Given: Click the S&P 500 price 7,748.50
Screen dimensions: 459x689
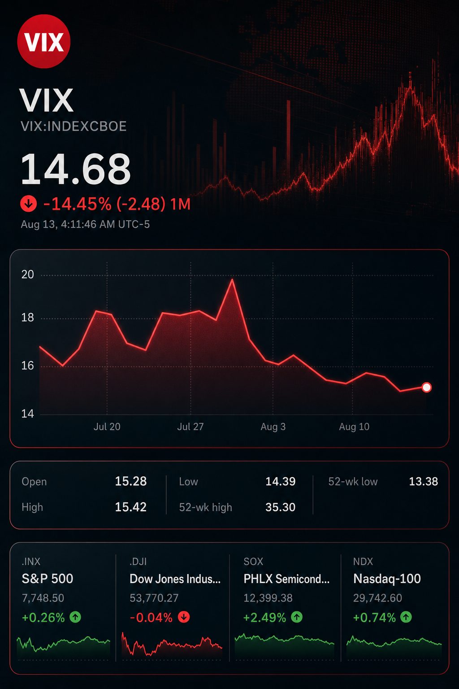Looking at the screenshot, I should (43, 598).
